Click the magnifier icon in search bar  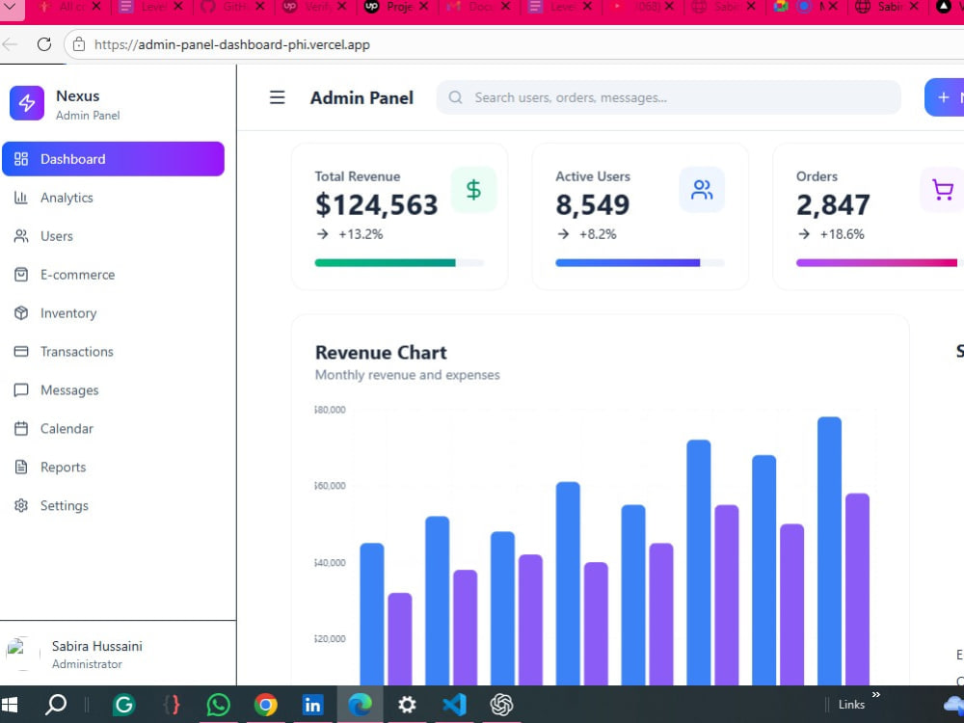455,97
